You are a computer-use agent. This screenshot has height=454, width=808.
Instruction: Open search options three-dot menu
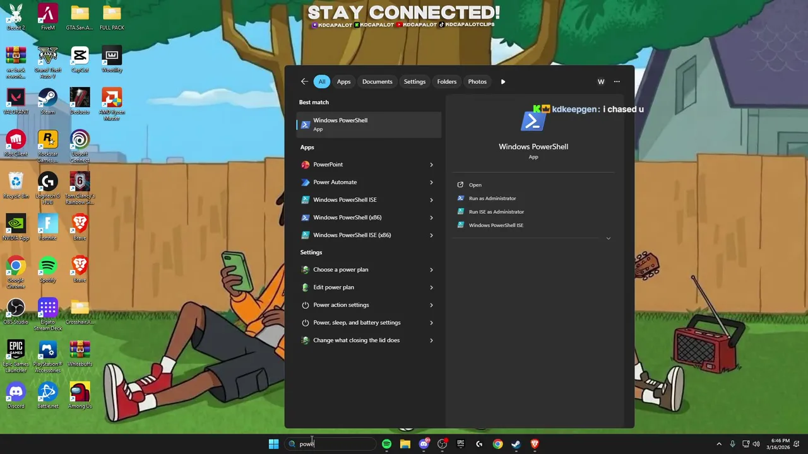pos(617,81)
